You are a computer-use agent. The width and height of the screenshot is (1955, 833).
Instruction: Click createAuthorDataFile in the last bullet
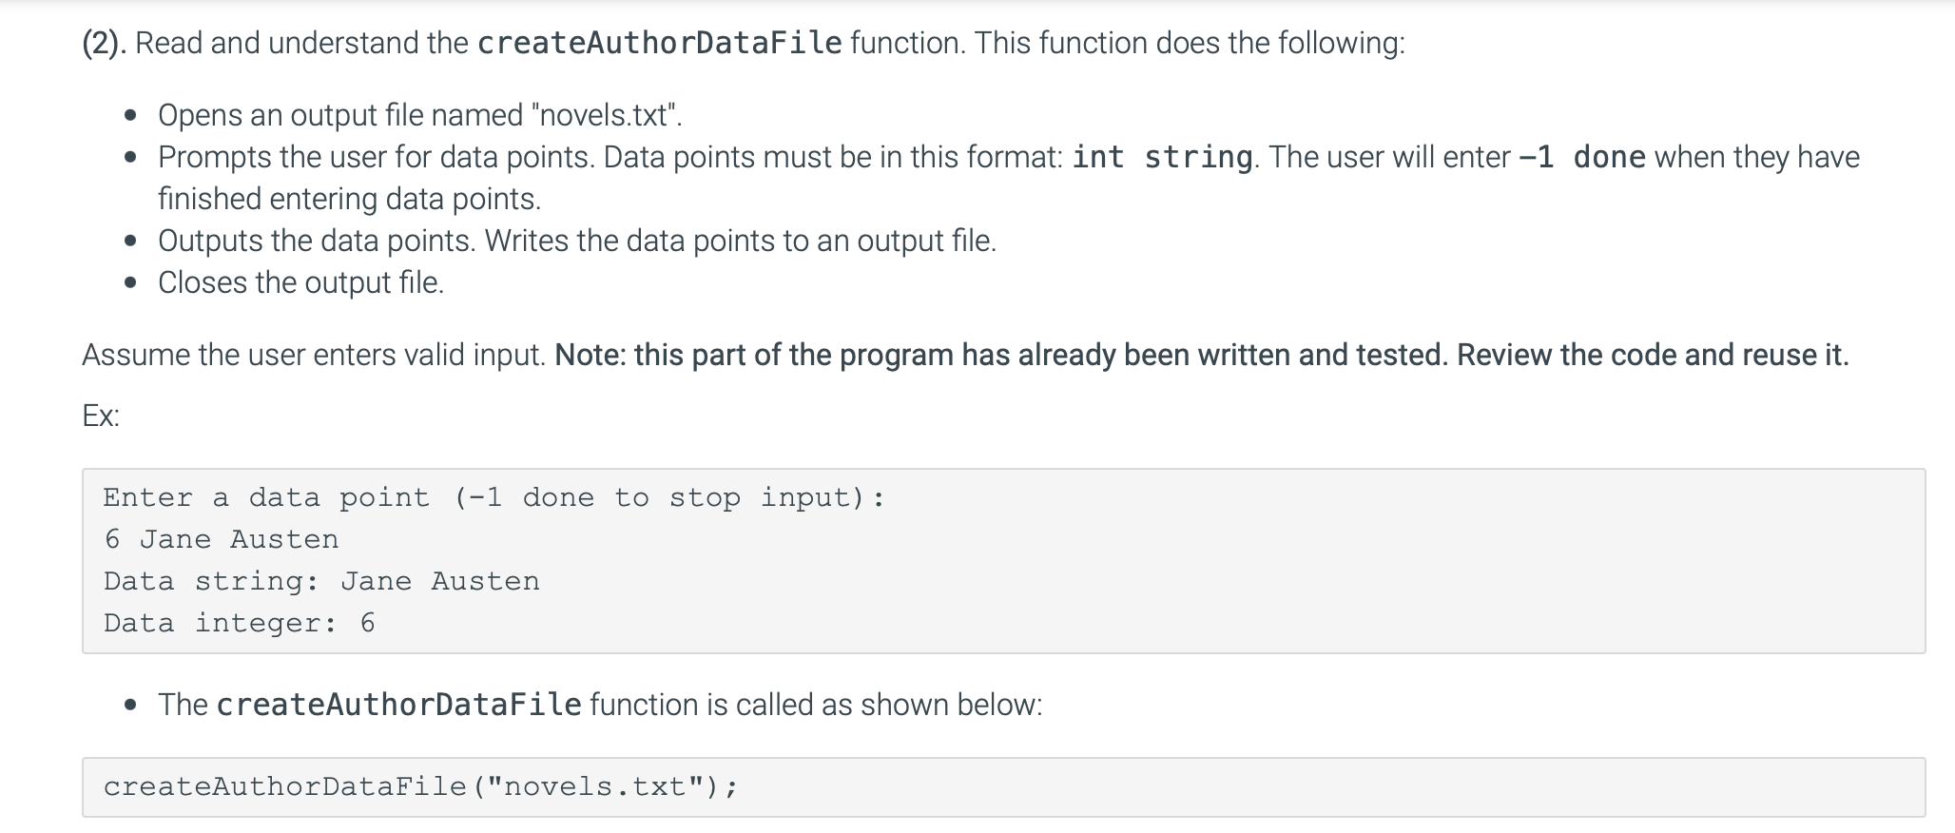click(x=398, y=705)
